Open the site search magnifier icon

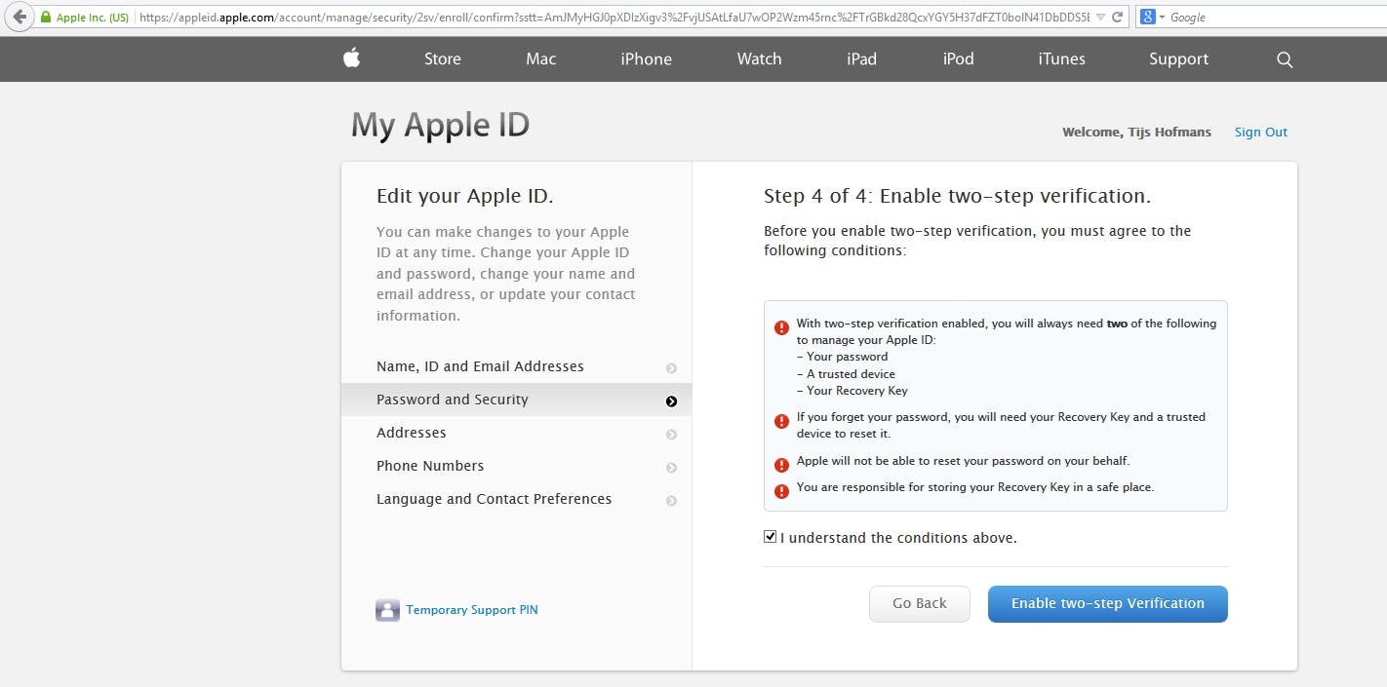(x=1285, y=59)
